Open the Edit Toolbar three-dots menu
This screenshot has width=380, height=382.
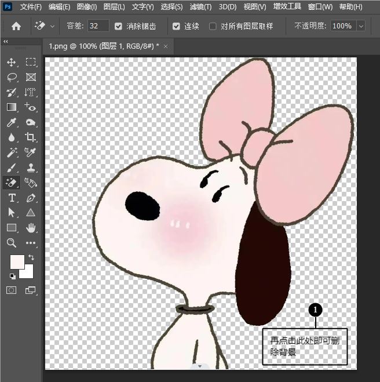click(31, 243)
